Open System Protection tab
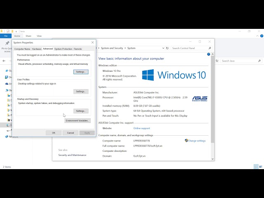Image resolution: width=264 pixels, height=198 pixels. pos(63,49)
